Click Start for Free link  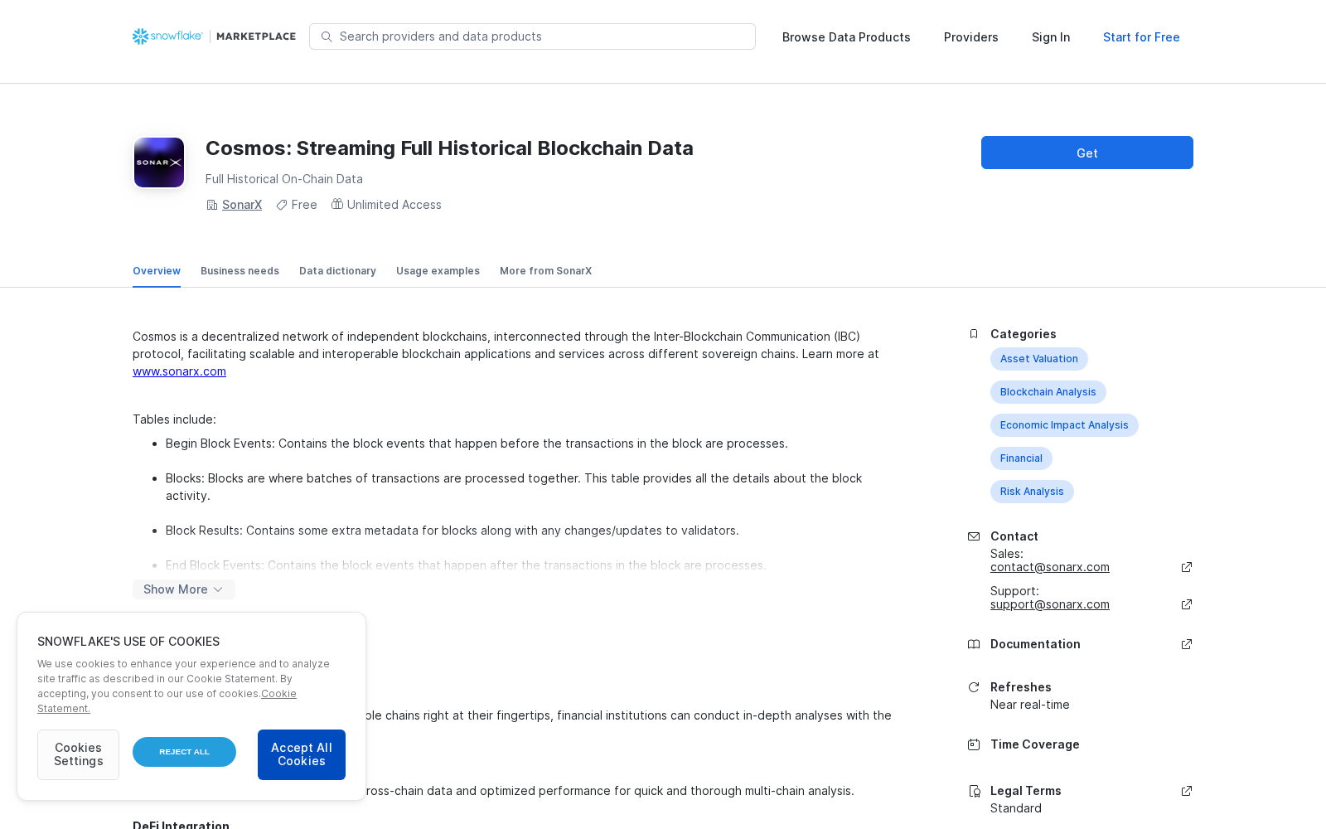(1141, 37)
